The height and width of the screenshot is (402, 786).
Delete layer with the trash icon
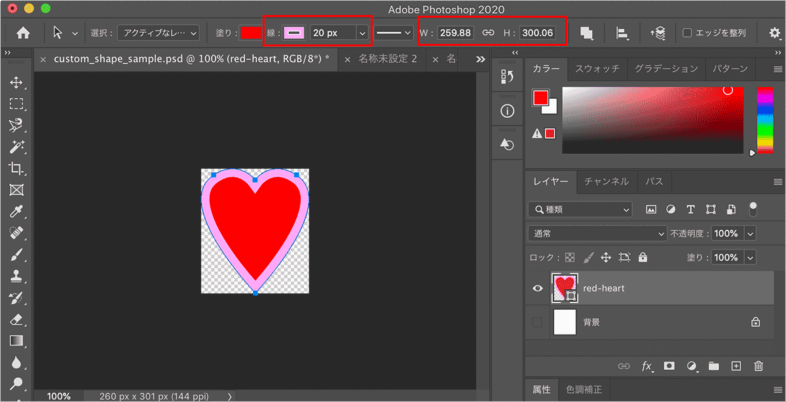point(758,366)
